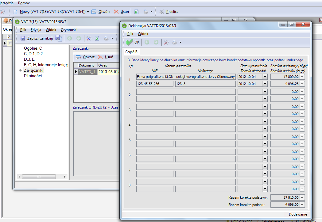Select Część B tab

(x=131, y=52)
